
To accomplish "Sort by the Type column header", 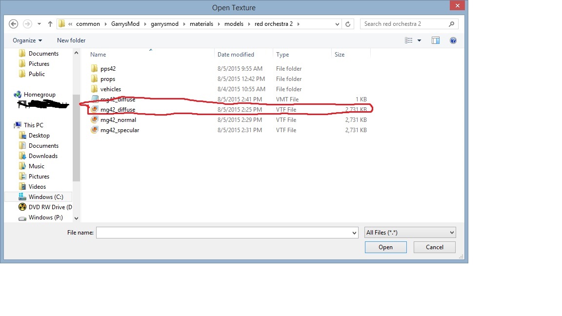I will 282,55.
